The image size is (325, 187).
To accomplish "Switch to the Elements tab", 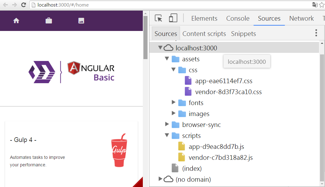I will click(204, 18).
